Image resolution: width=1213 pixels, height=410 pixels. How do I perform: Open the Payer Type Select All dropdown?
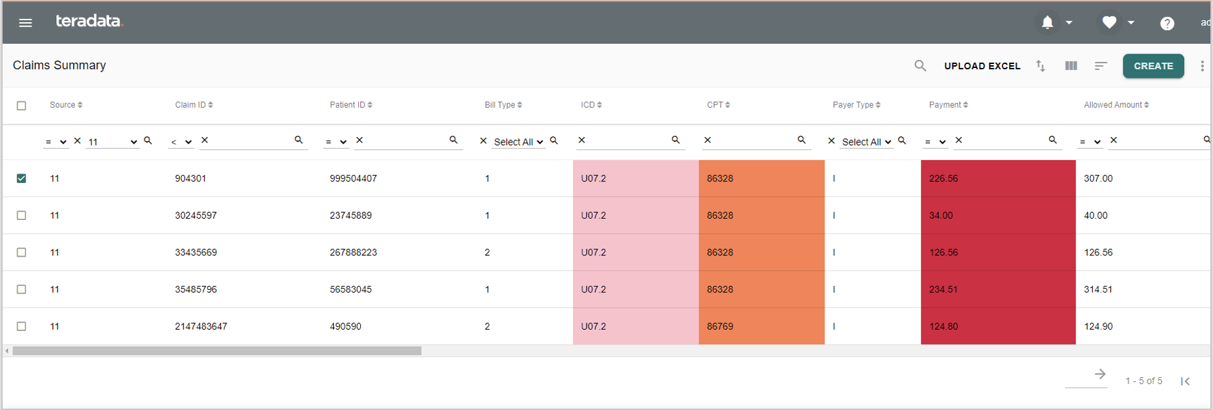tap(867, 142)
